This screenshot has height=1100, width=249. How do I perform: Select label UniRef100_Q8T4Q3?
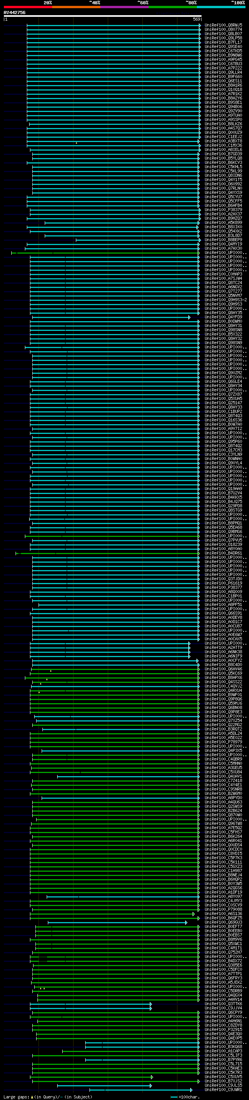(x=223, y=416)
